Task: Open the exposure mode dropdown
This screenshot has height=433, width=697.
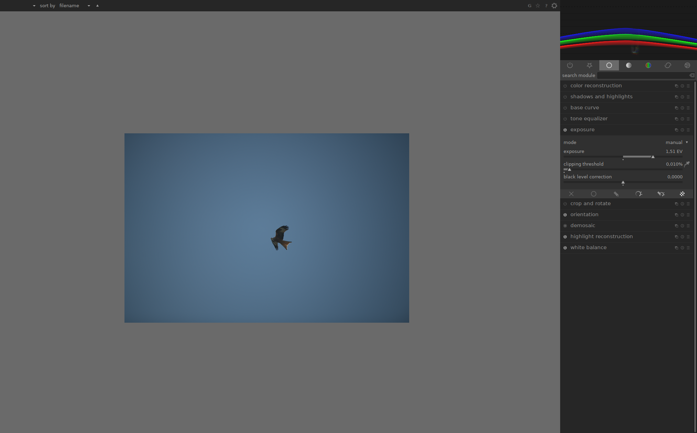Action: click(676, 142)
